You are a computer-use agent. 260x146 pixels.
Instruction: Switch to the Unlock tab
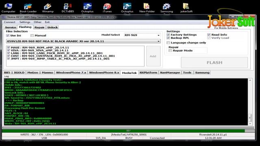pos(52,27)
